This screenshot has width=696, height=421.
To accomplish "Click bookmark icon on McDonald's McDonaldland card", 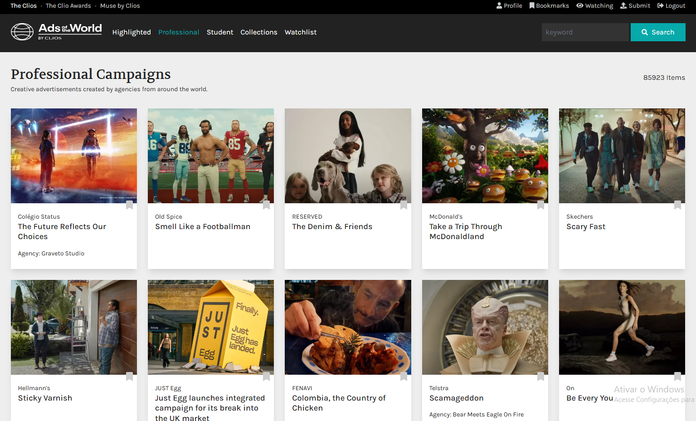I will click(x=540, y=205).
